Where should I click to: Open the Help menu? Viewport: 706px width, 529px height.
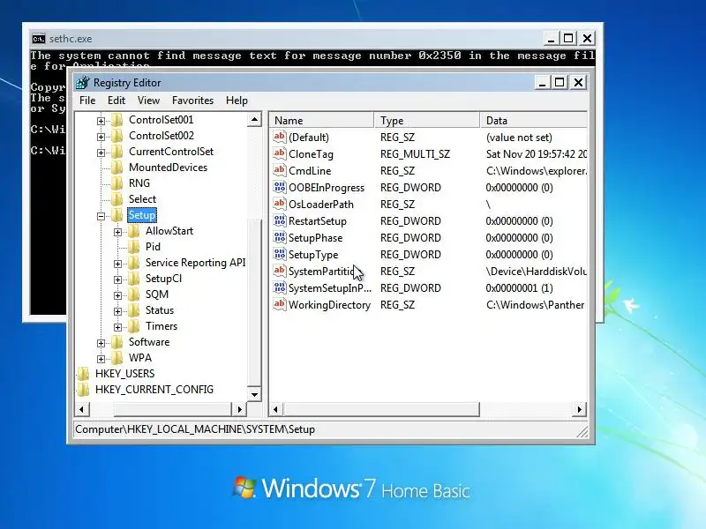(x=237, y=101)
